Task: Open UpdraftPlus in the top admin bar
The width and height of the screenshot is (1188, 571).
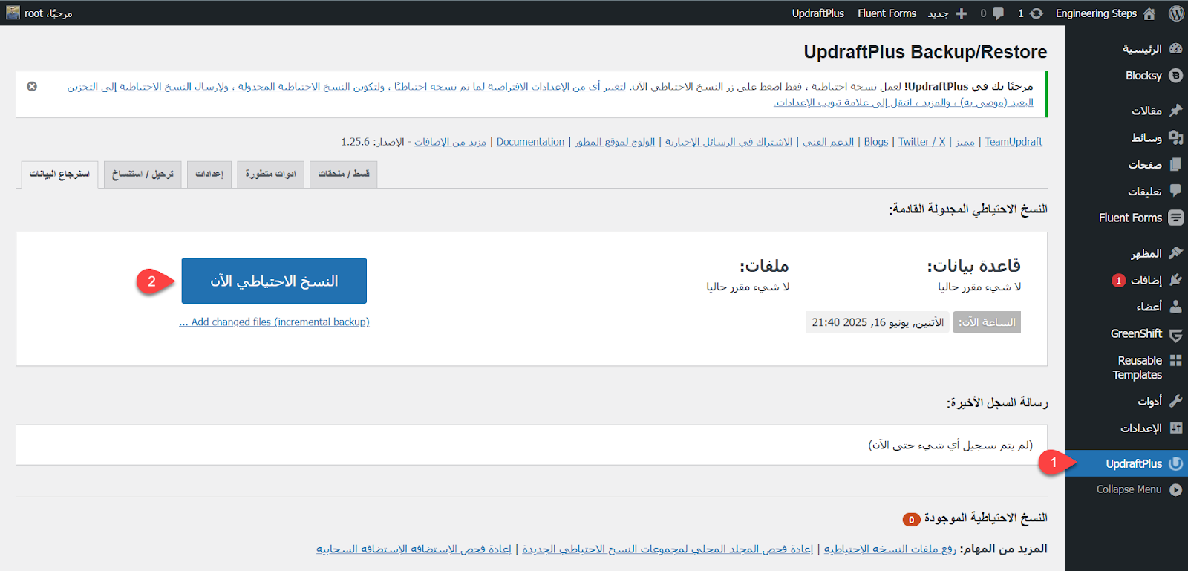Action: [x=817, y=13]
